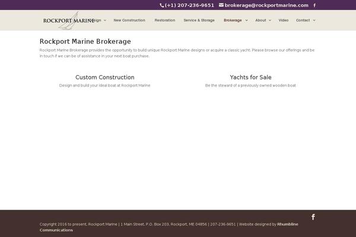Expand the Brokerage menu chevron
356x237 pixels.
(x=247, y=20)
